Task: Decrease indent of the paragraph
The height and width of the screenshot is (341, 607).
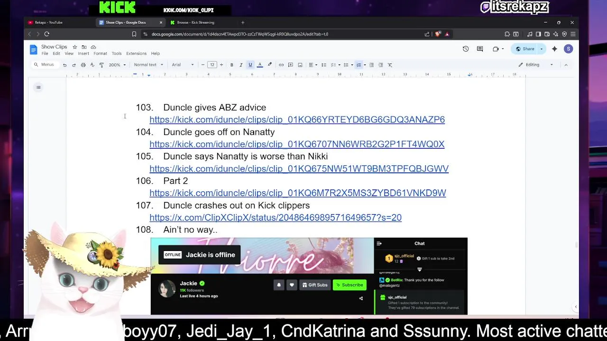Action: [x=371, y=65]
